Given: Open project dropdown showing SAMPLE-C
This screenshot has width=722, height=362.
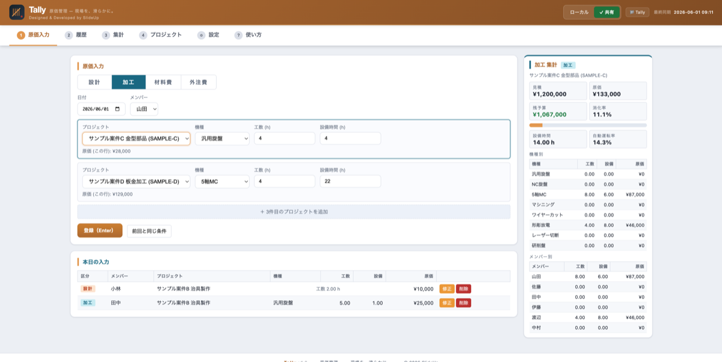Looking at the screenshot, I should (137, 138).
